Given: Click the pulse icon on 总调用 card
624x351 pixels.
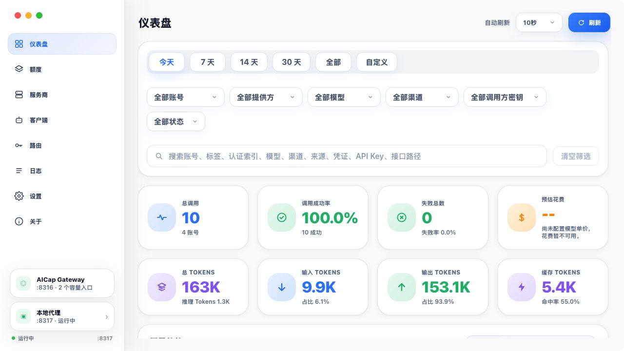Looking at the screenshot, I should pyautogui.click(x=162, y=217).
